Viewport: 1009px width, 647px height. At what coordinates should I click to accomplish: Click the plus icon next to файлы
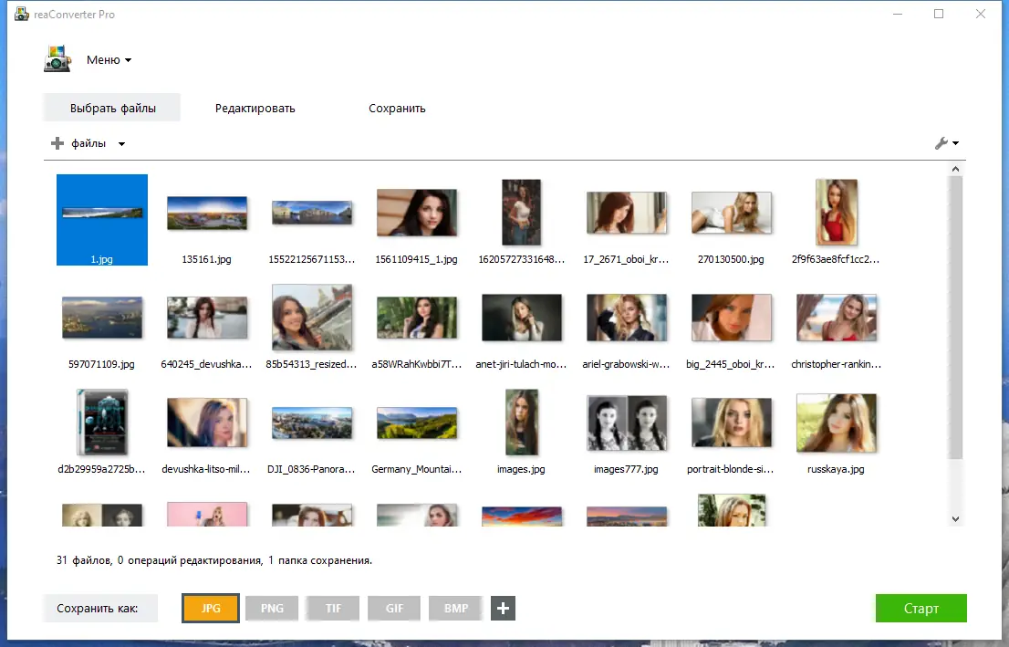click(x=55, y=143)
